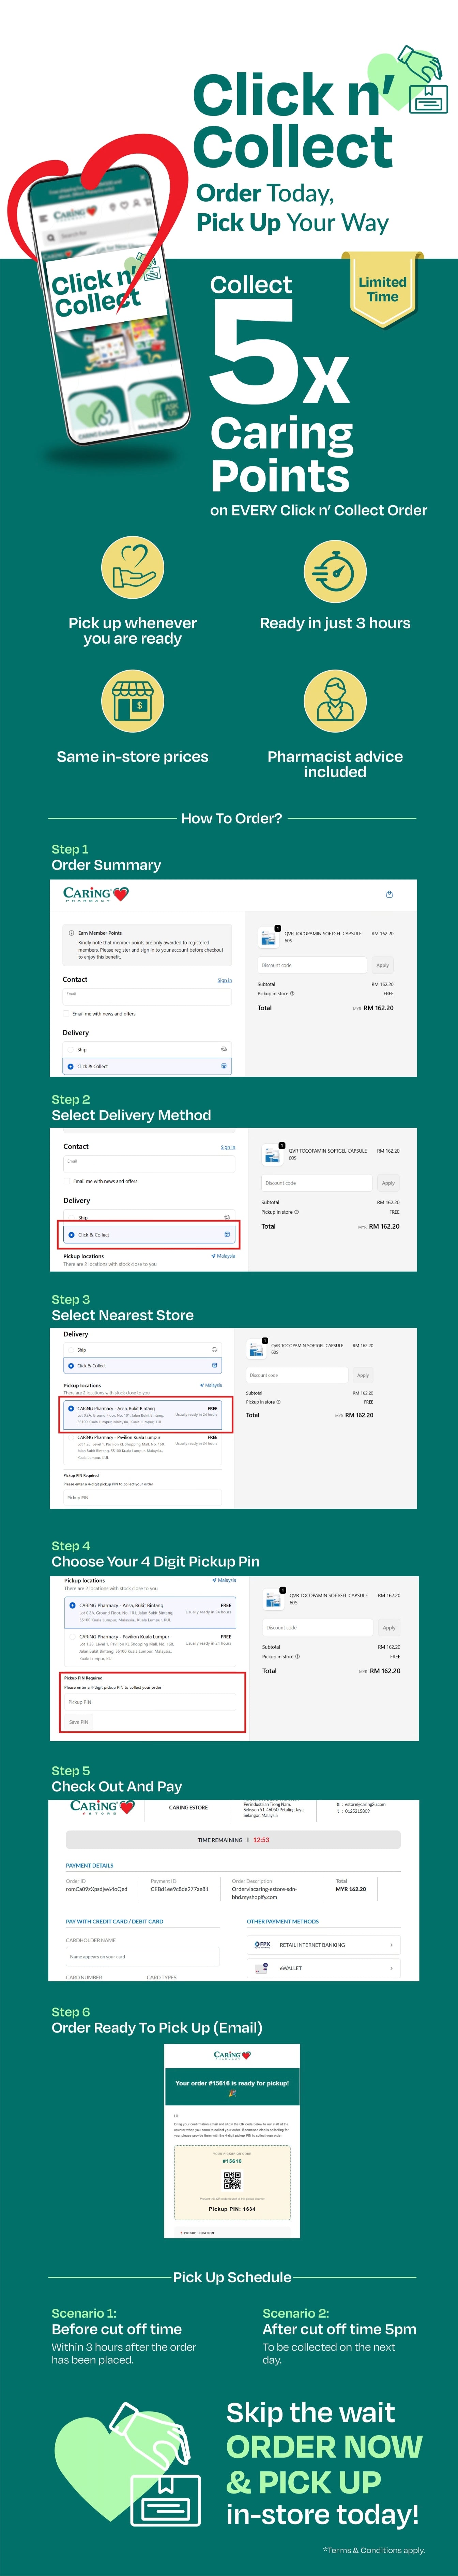
Task: Click the QR code in the pickup email
Action: [x=232, y=2181]
